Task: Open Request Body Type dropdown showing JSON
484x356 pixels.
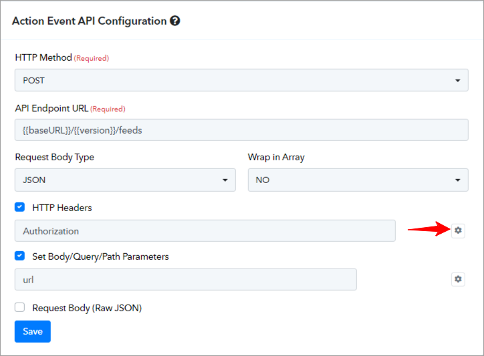Action: pyautogui.click(x=125, y=180)
